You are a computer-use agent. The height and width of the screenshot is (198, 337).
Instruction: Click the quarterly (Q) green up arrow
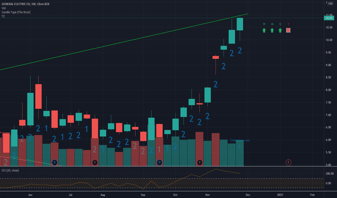click(x=280, y=30)
